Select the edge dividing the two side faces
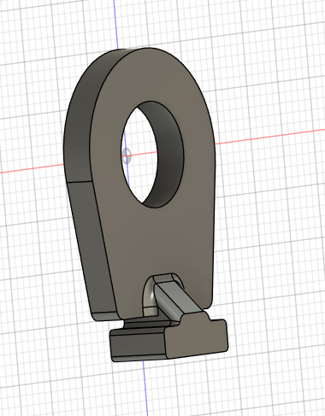 pos(80,182)
